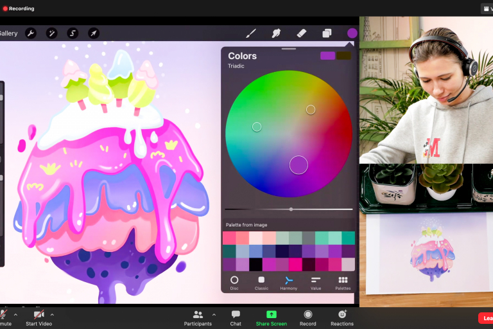Expand video options arrow beside Start Video
493x329 pixels.
click(52, 315)
